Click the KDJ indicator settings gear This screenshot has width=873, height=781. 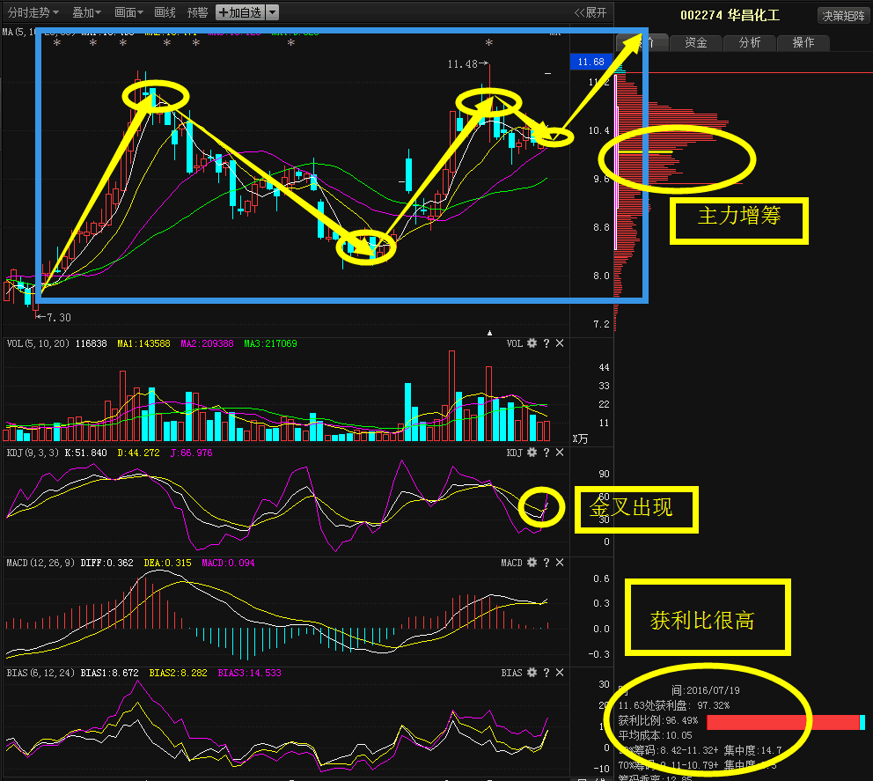coord(532,453)
